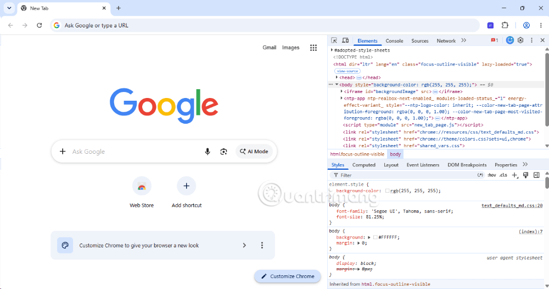Open the DevTools three-dot customize menu
This screenshot has width=549, height=289.
(x=531, y=41)
